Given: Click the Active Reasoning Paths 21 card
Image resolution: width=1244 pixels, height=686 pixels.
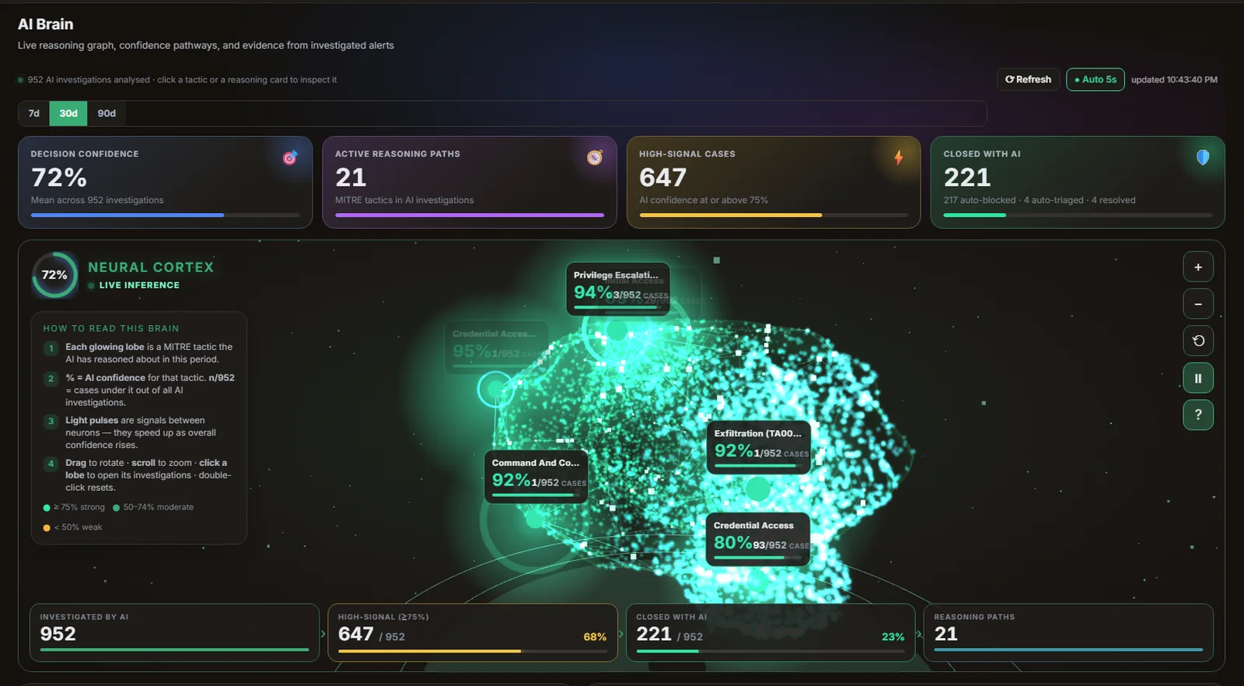Looking at the screenshot, I should (x=470, y=182).
